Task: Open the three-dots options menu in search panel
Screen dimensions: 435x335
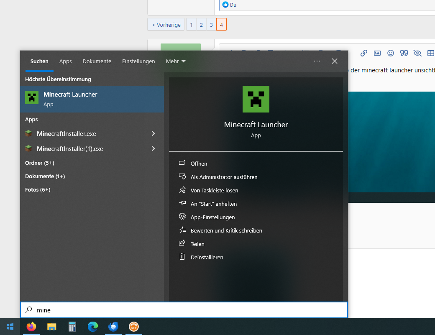Action: [317, 61]
